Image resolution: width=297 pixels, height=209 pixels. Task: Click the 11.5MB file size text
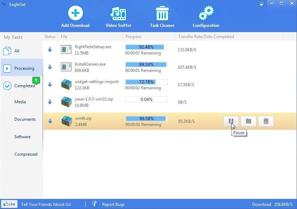82,53
